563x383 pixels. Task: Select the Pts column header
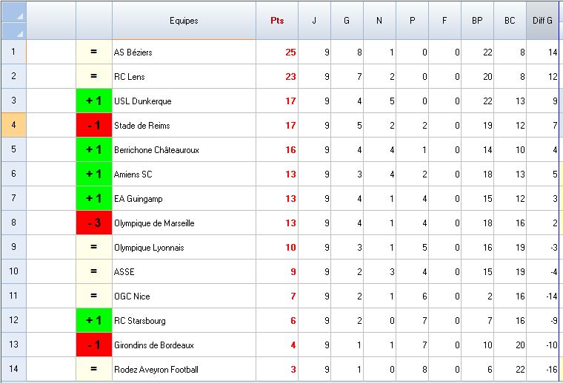[x=277, y=21]
